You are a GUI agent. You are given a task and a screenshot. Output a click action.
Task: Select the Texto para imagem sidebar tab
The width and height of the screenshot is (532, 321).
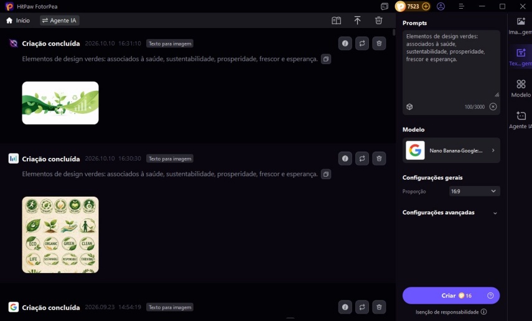tap(520, 57)
